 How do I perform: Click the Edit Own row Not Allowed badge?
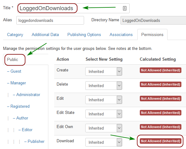(x=160, y=127)
